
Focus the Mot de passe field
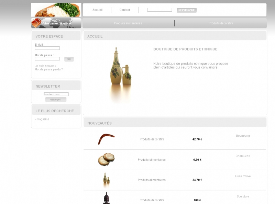pos(47,59)
